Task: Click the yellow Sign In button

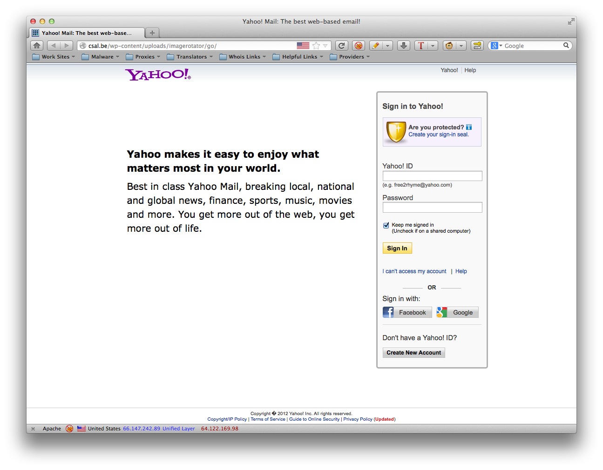Action: [x=397, y=248]
